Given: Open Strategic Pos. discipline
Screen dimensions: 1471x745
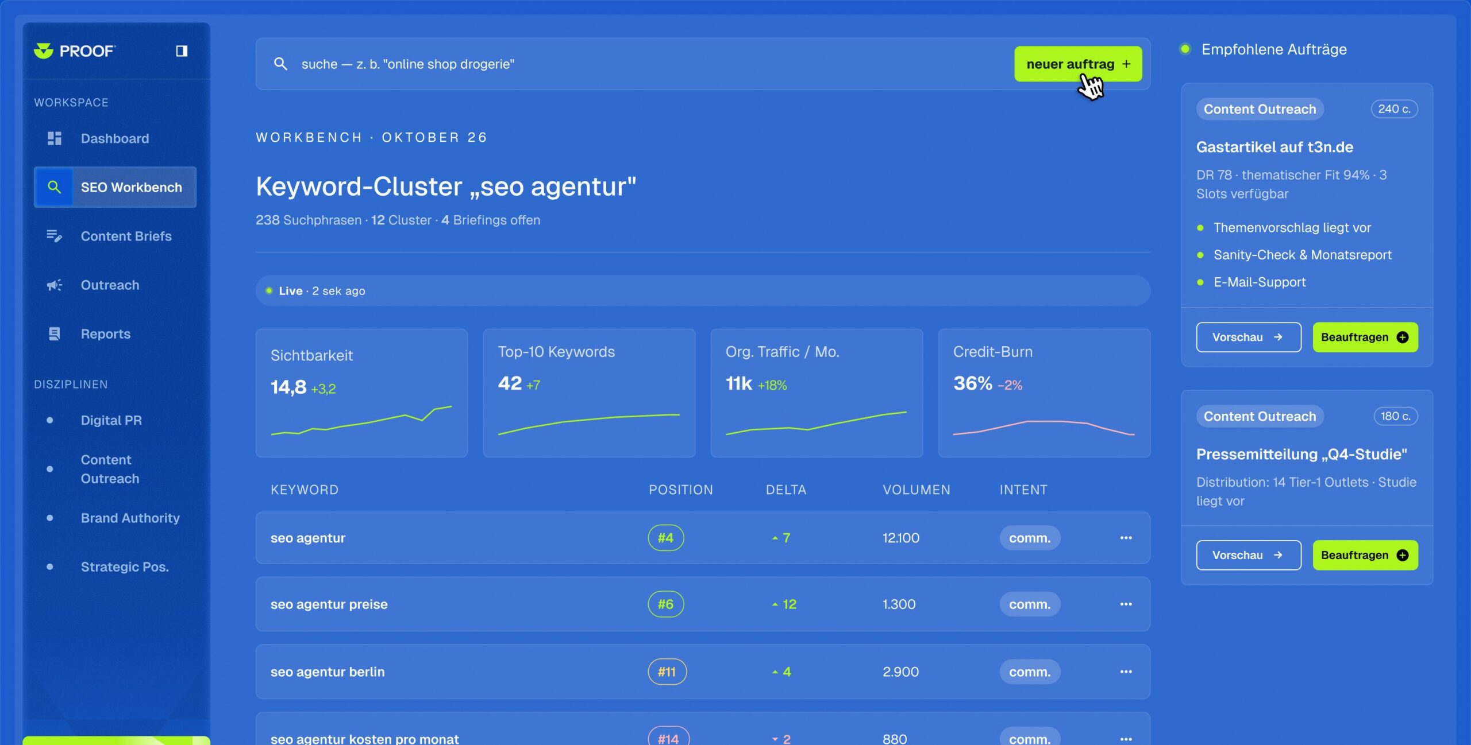Looking at the screenshot, I should (115, 566).
